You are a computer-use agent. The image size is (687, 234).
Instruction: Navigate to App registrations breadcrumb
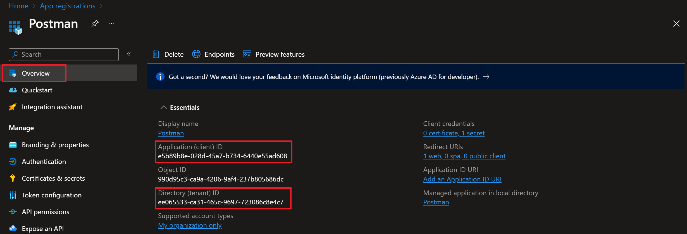click(x=68, y=6)
